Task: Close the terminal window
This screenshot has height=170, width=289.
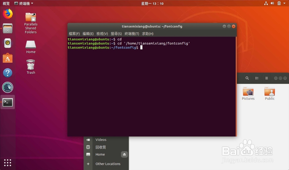Action: 234,26
